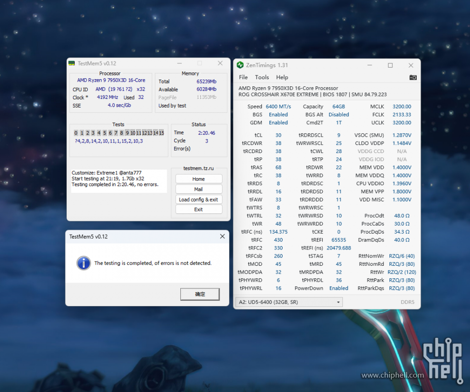This screenshot has height=392, width=470.
Task: Close the TestMem5 completion dialog
Action: [223, 237]
